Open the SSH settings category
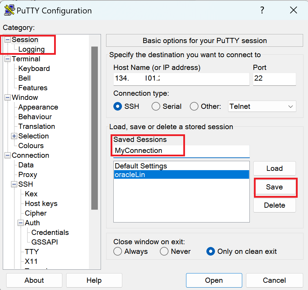Image resolution: width=308 pixels, height=290 pixels. tap(25, 184)
